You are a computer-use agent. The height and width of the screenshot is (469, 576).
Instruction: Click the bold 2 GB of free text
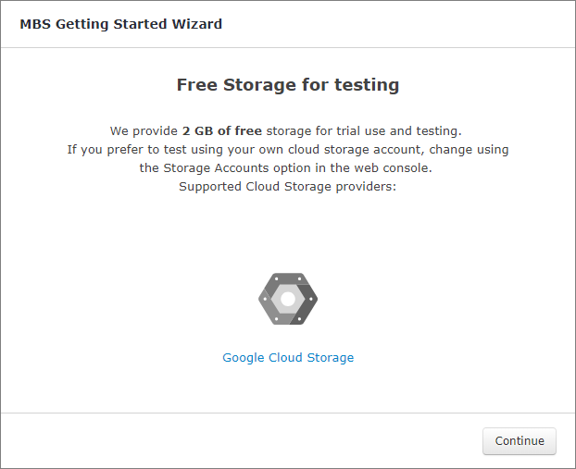(x=222, y=130)
